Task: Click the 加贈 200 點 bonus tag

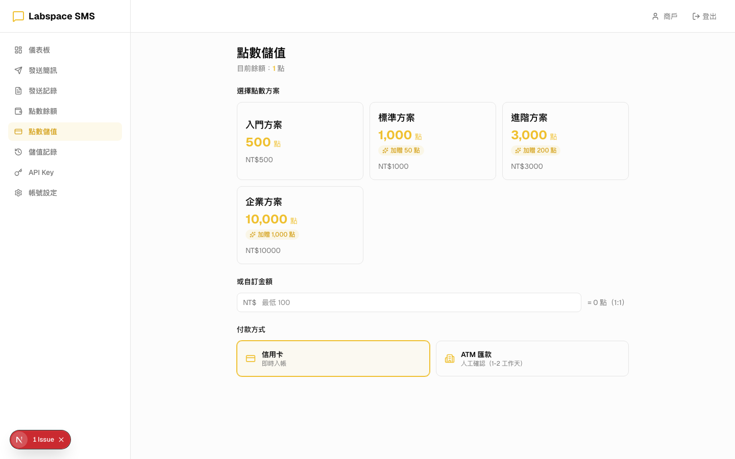Action: click(x=535, y=150)
